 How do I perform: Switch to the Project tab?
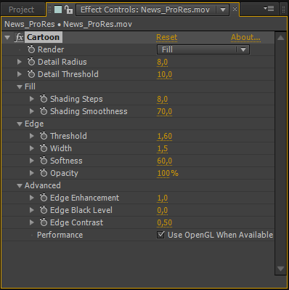21,9
